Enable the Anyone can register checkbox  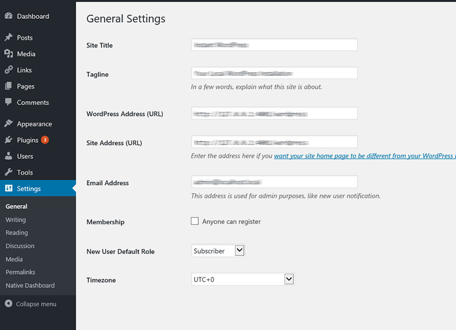tap(195, 221)
